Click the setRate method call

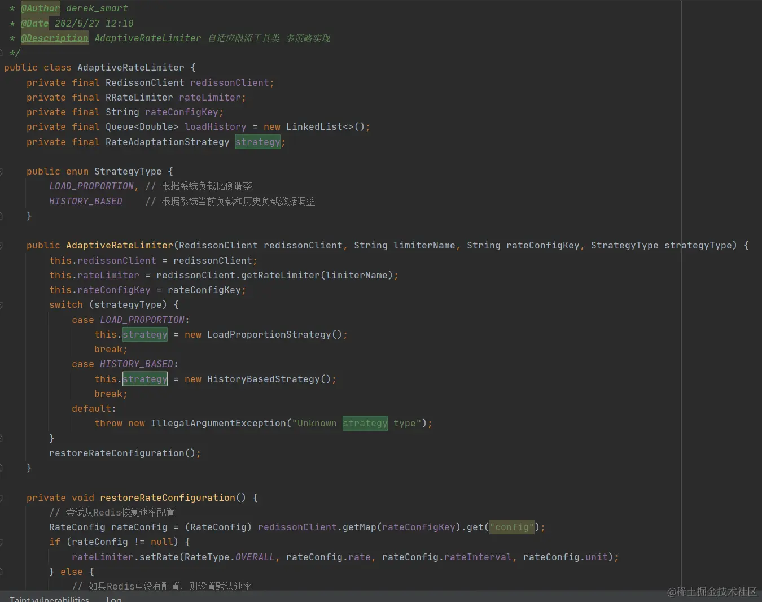click(159, 557)
